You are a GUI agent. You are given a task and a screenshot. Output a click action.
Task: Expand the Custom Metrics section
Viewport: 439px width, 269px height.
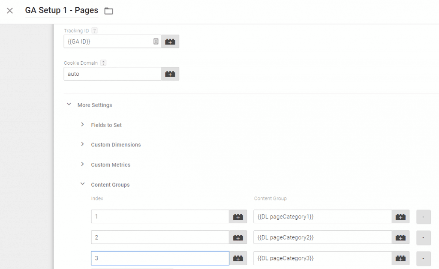point(83,164)
